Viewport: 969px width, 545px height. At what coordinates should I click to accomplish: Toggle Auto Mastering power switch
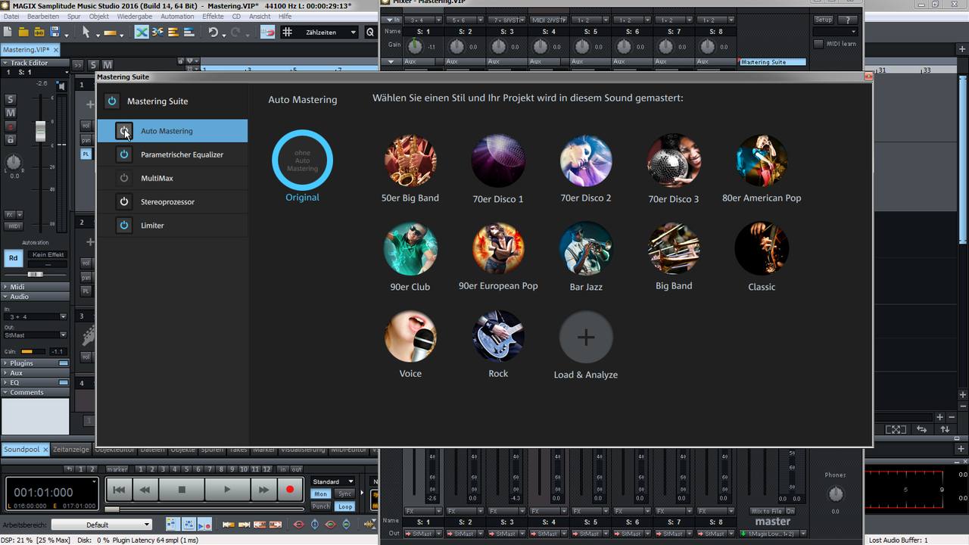coord(124,131)
